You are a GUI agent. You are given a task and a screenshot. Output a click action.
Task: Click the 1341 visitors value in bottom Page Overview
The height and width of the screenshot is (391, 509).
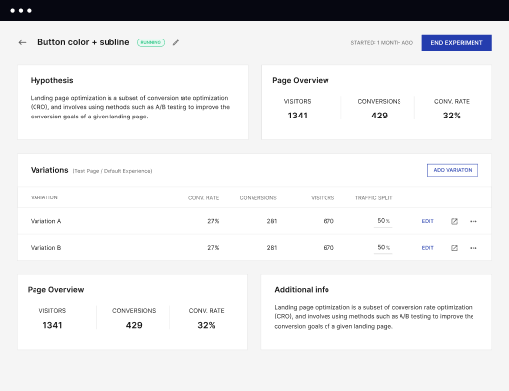point(52,325)
